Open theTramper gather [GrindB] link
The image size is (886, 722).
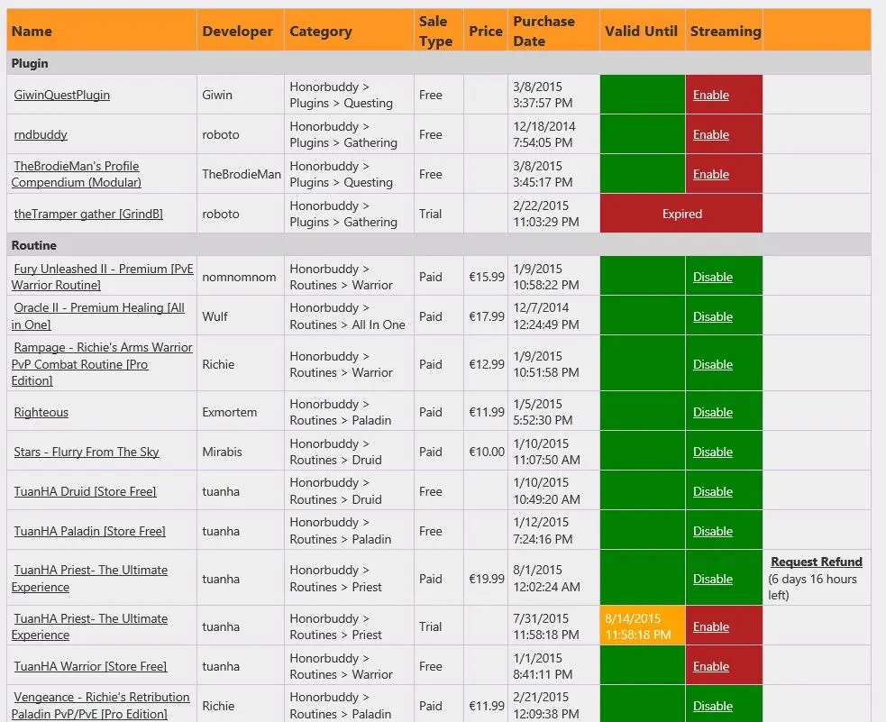88,214
